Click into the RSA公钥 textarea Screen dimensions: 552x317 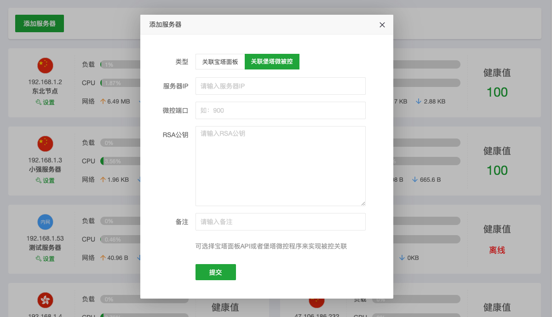point(281,166)
